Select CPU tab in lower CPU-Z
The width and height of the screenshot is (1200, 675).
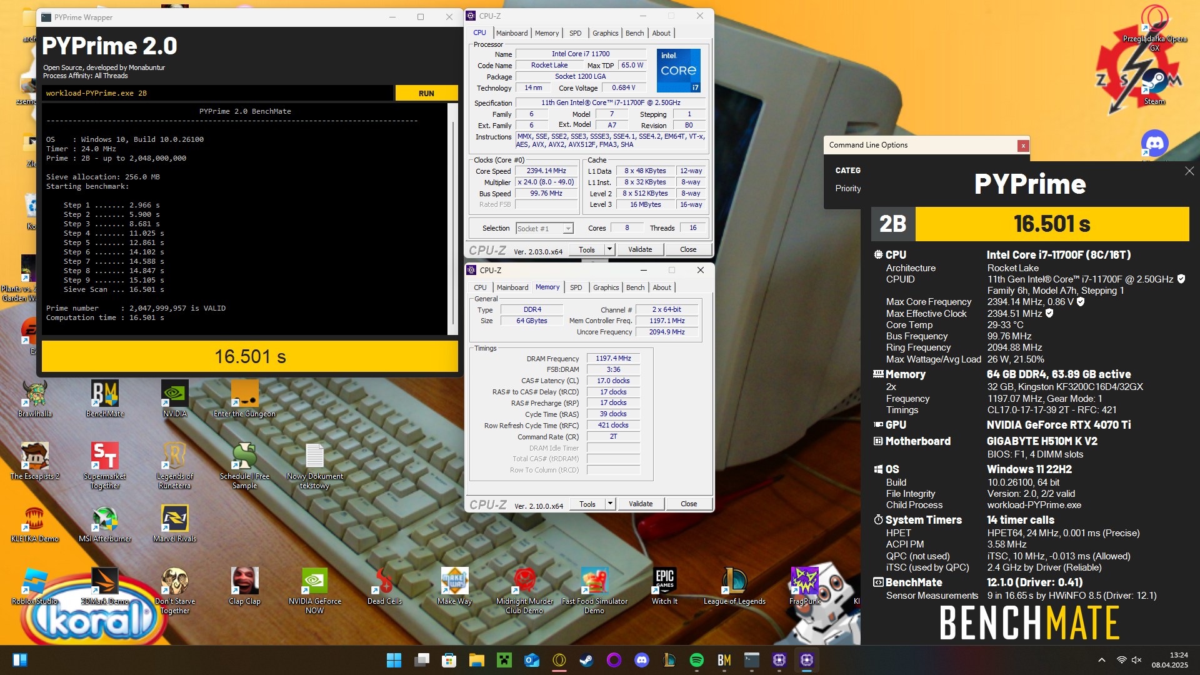click(x=480, y=287)
